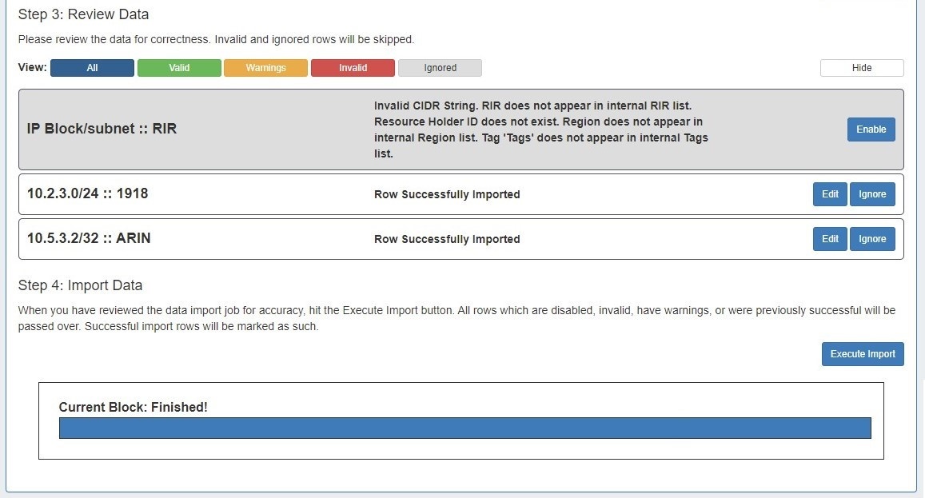This screenshot has width=925, height=498.
Task: Edit the 10.5.3.2/32 :: ARIN row
Action: (x=830, y=239)
